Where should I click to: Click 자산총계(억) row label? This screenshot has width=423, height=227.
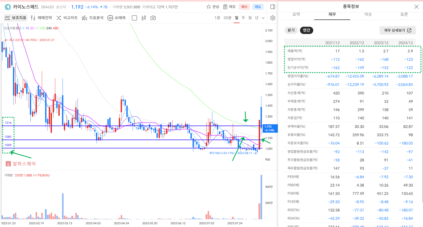point(296,93)
